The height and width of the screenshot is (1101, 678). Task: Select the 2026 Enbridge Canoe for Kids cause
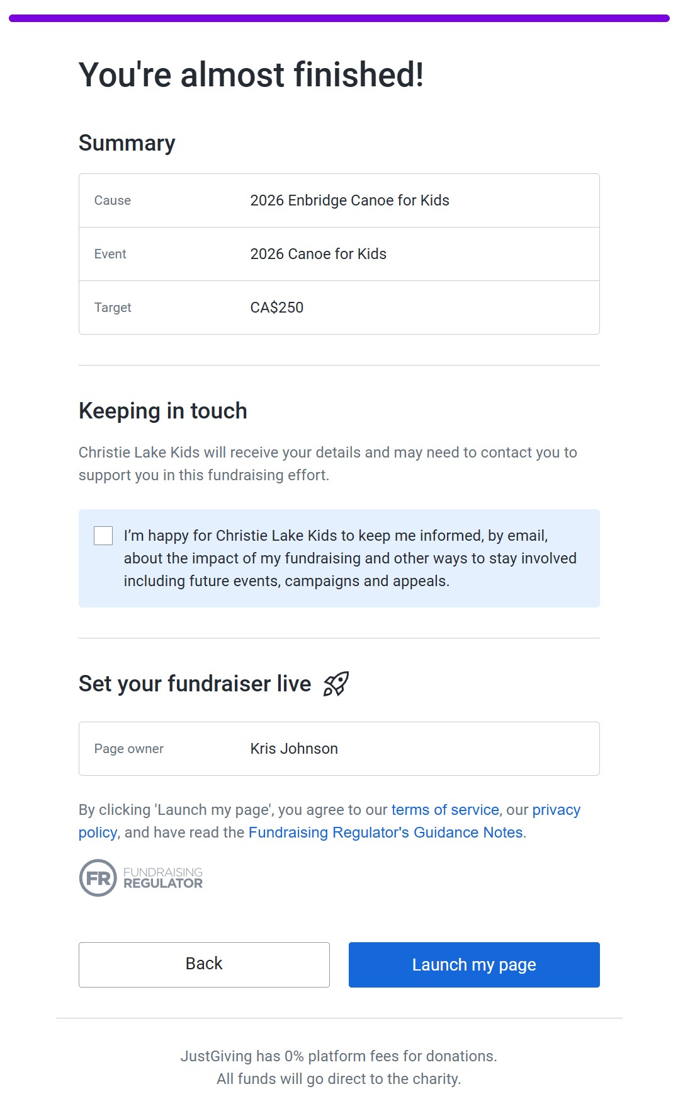[x=349, y=200]
